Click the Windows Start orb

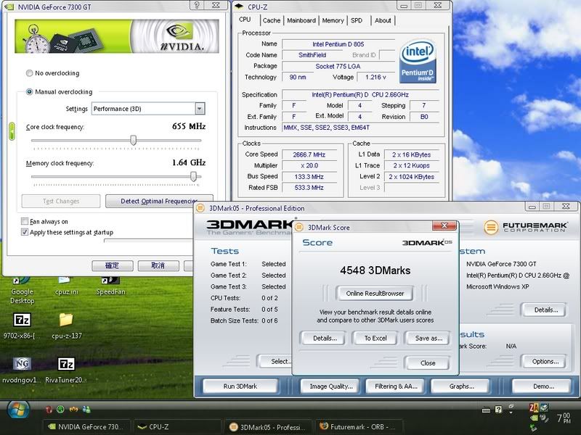18,410
